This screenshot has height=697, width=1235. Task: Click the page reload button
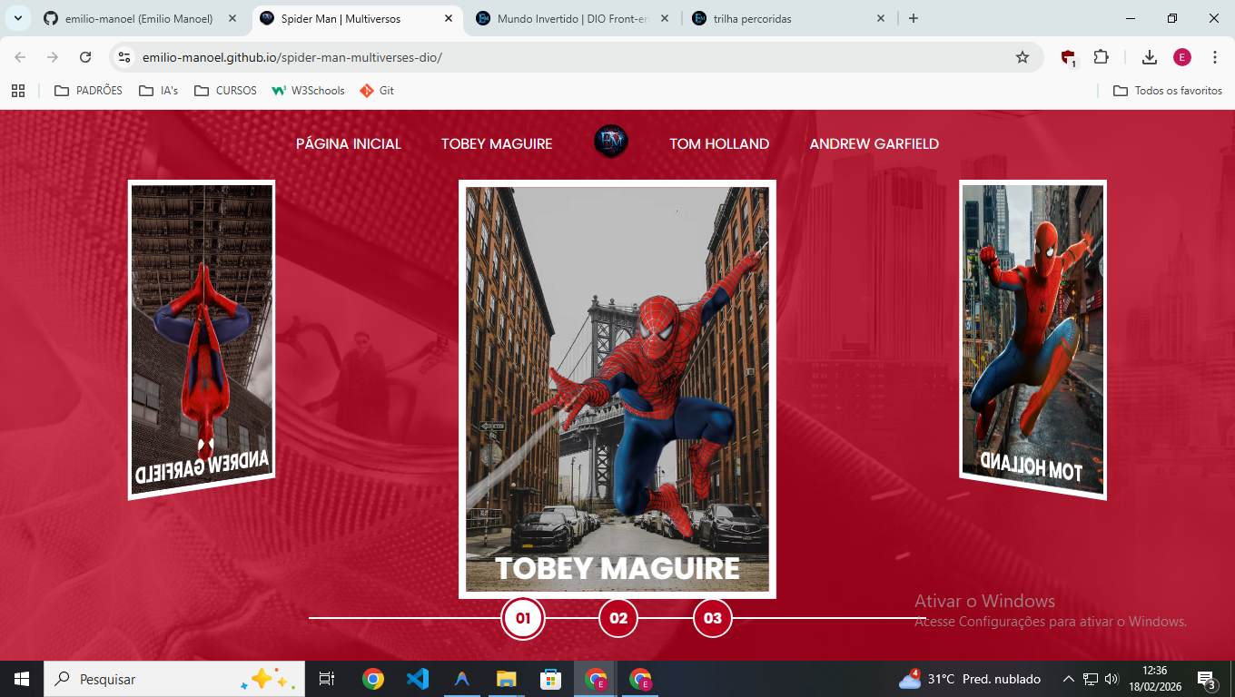pos(85,56)
